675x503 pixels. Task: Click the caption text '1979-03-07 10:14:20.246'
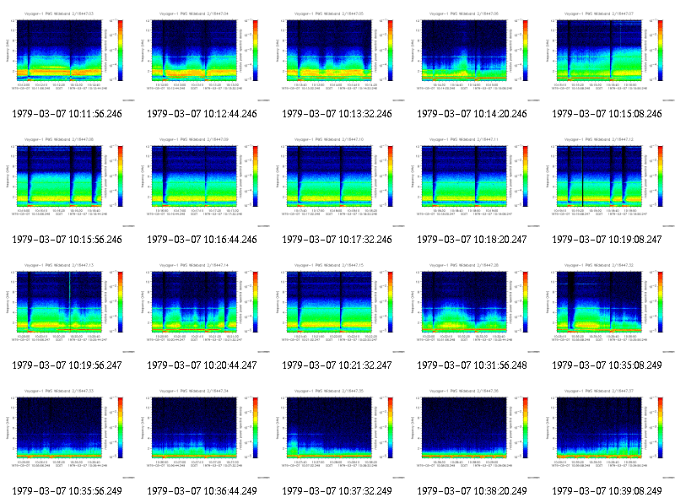[x=472, y=114]
